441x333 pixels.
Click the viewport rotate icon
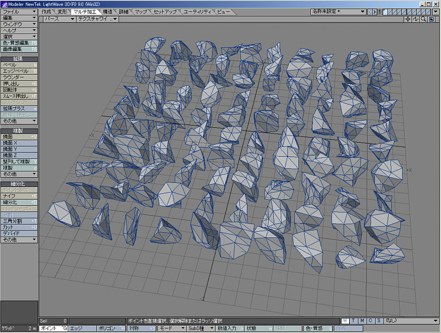click(416, 19)
